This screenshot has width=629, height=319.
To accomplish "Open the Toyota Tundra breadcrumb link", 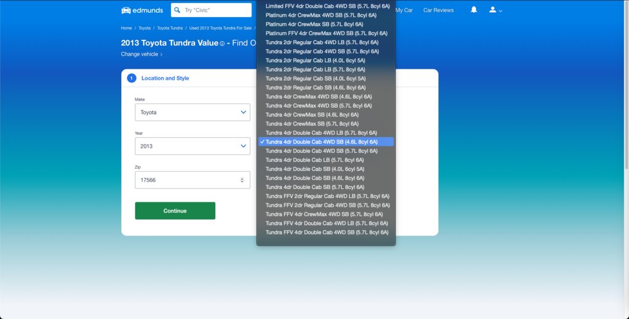I will [170, 28].
